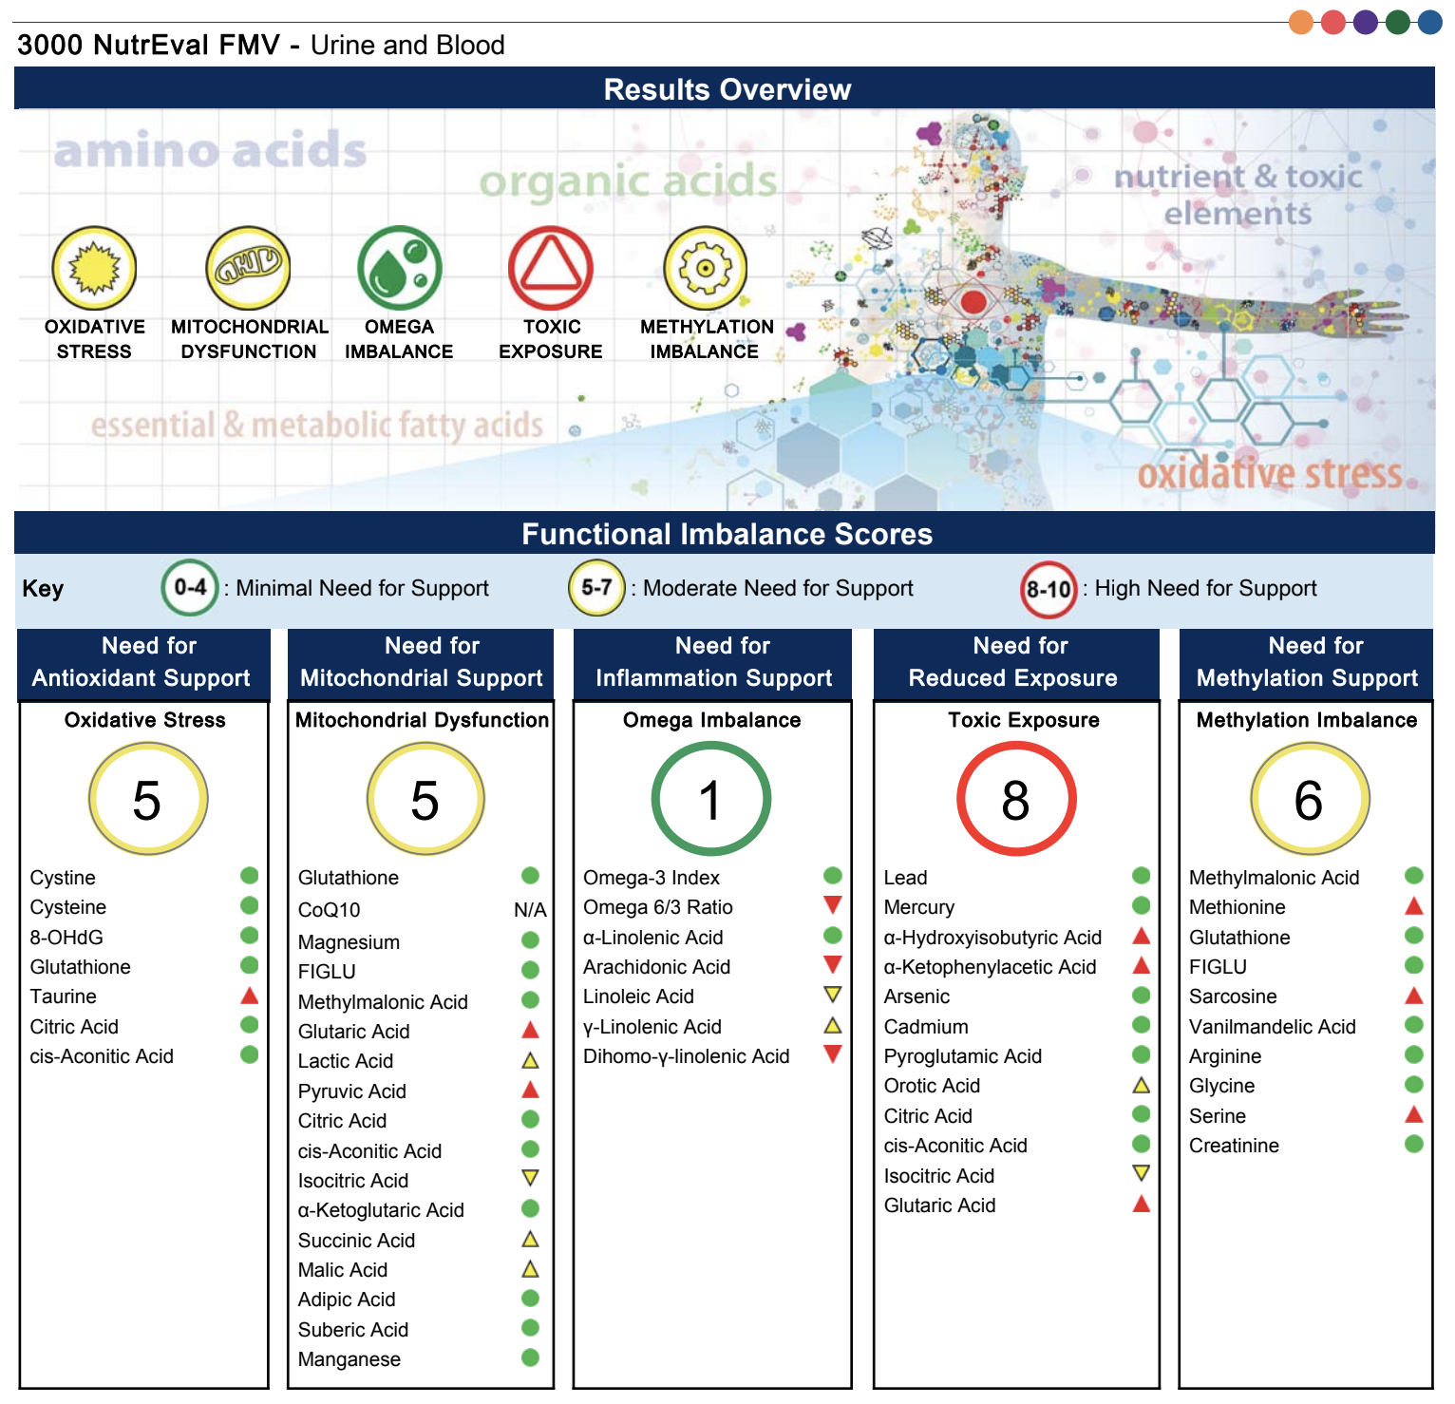Viewport: 1455px width, 1404px height.
Task: Click the Mercury row label
Action: [x=919, y=907]
